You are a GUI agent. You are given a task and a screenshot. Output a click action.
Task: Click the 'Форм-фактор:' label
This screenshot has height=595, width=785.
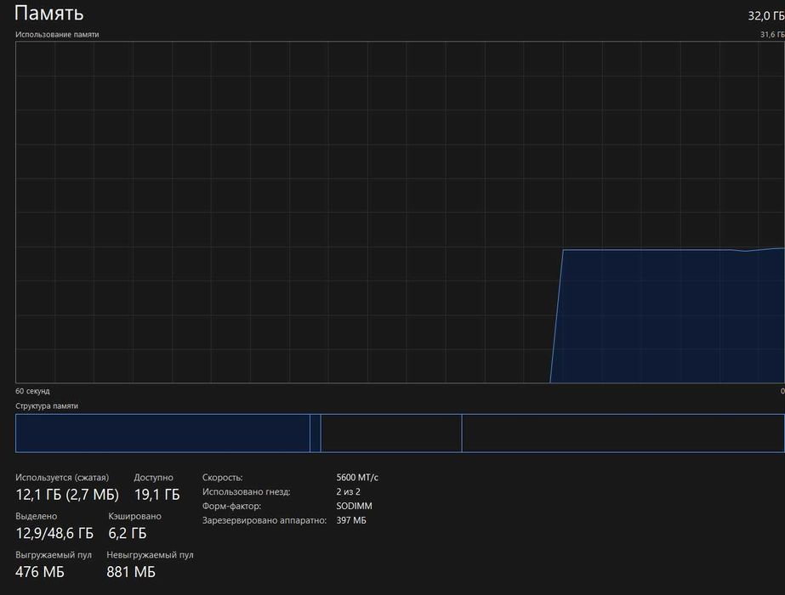tap(231, 507)
